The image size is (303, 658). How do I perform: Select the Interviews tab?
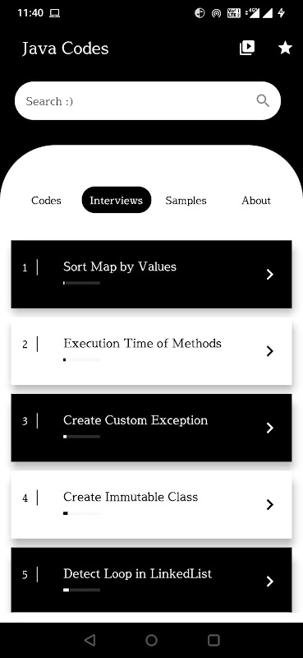tap(116, 200)
